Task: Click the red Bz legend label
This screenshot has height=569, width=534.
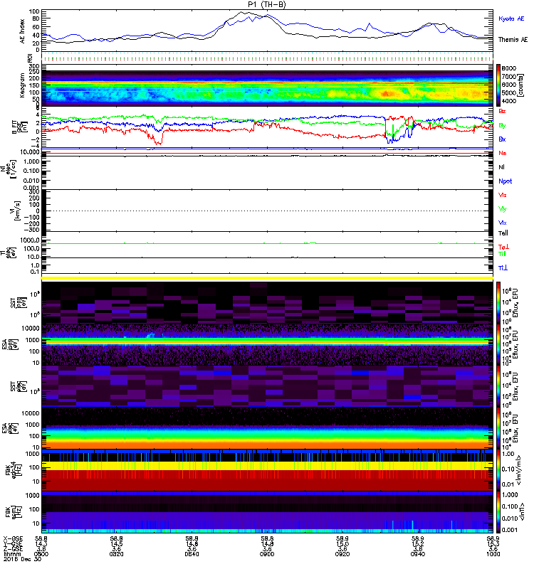Action: (x=502, y=112)
